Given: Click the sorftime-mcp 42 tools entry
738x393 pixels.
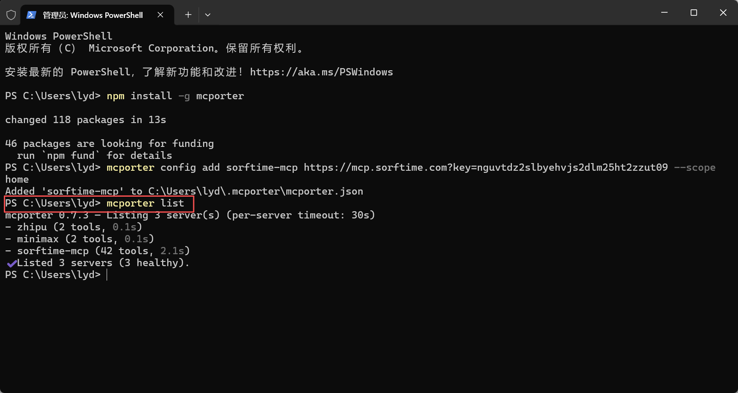Looking at the screenshot, I should click(x=97, y=251).
